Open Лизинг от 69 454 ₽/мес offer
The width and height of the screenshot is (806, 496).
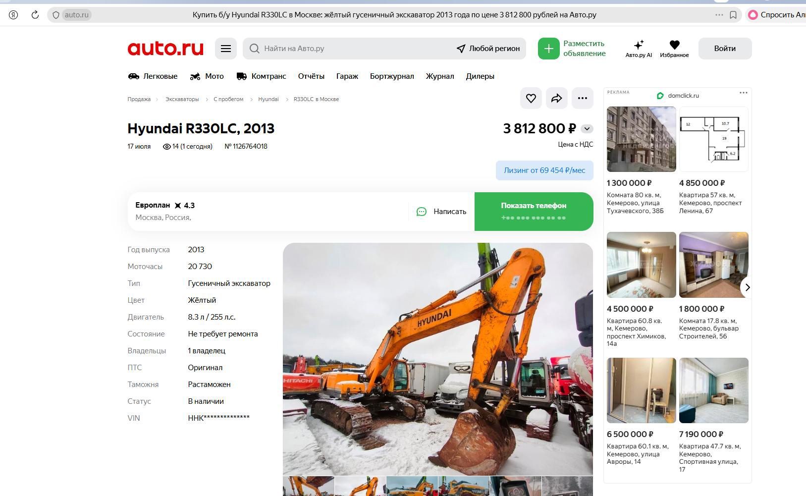tap(544, 170)
